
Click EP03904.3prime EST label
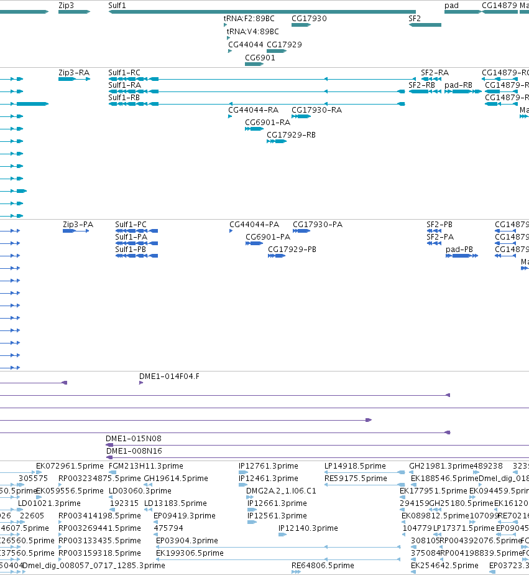187,541
